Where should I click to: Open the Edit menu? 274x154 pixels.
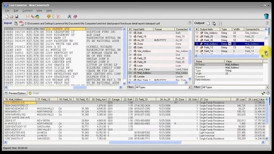[16, 11]
